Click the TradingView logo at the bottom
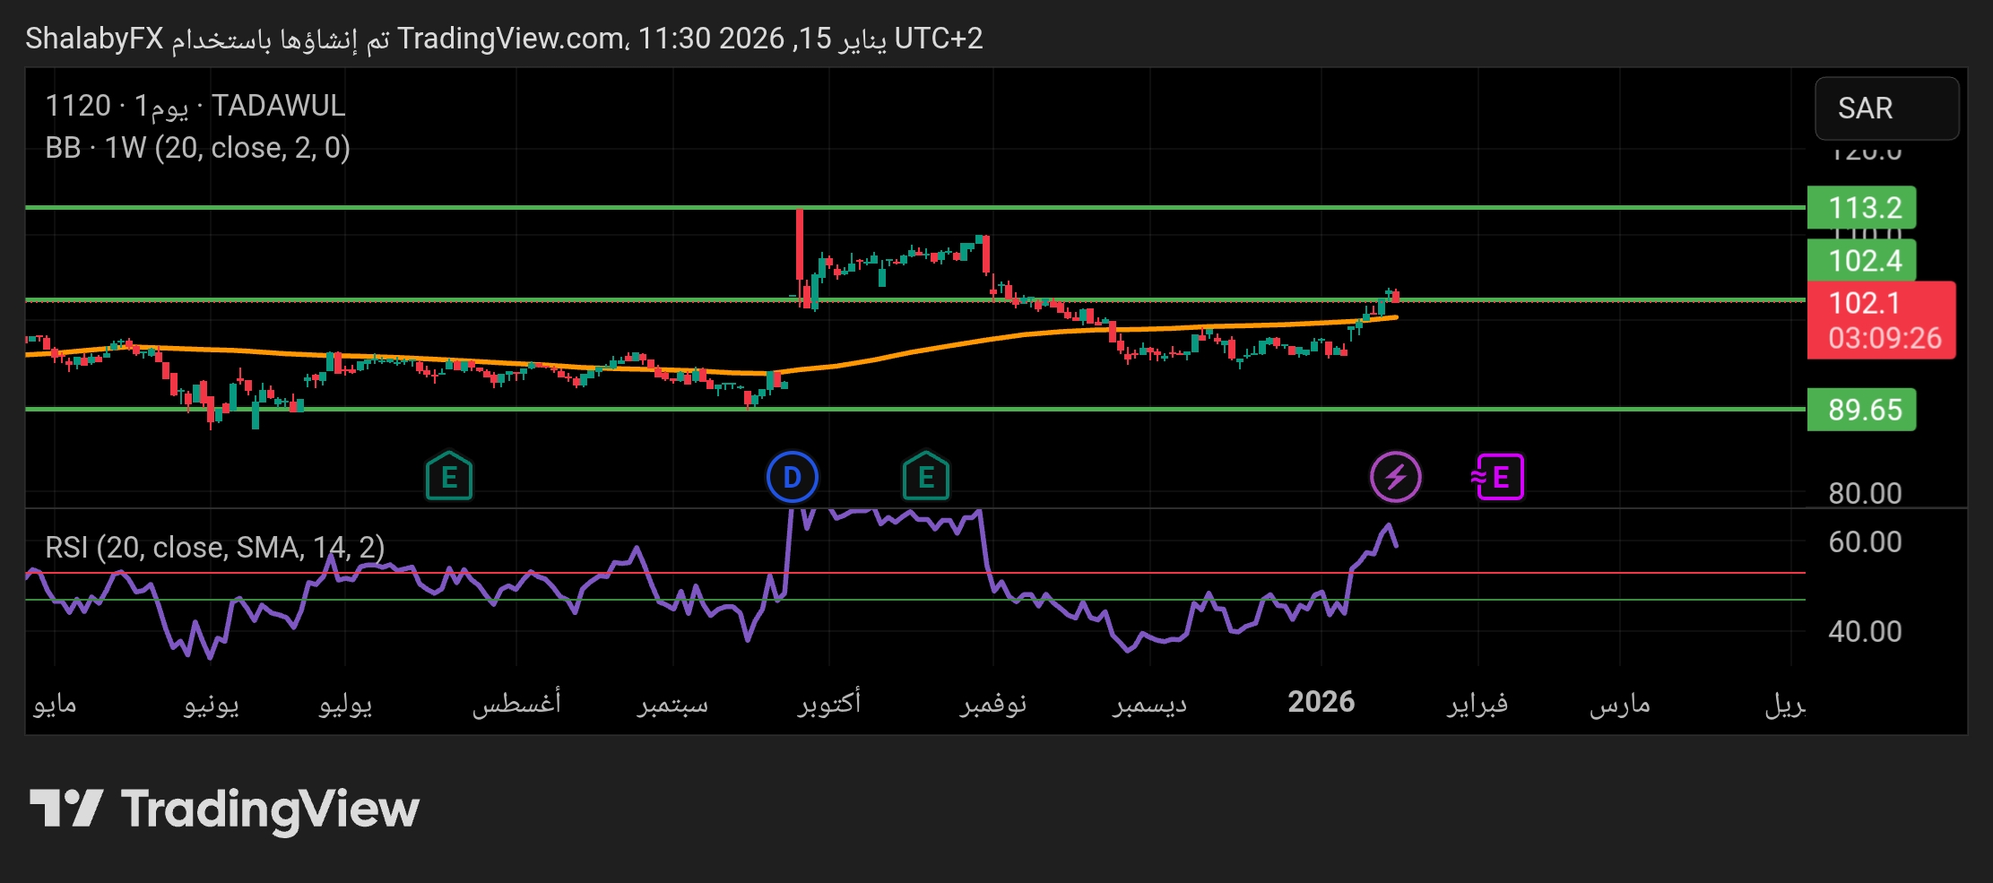Screen dimensions: 1993x883 coord(224,809)
